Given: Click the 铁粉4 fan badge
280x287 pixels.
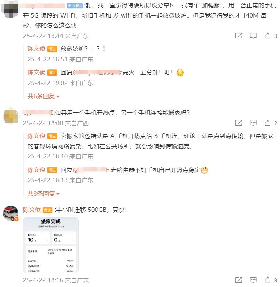Looking at the screenshot, I should (75, 6).
